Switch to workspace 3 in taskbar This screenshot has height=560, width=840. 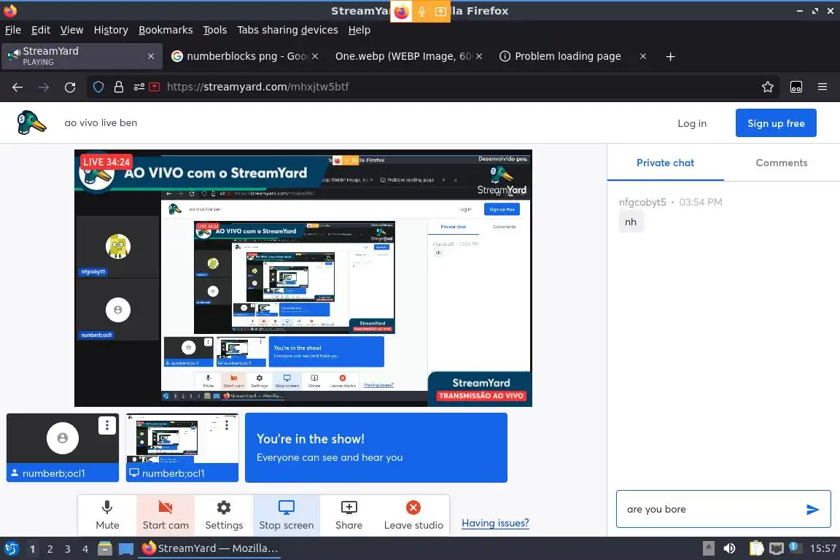tap(68, 549)
